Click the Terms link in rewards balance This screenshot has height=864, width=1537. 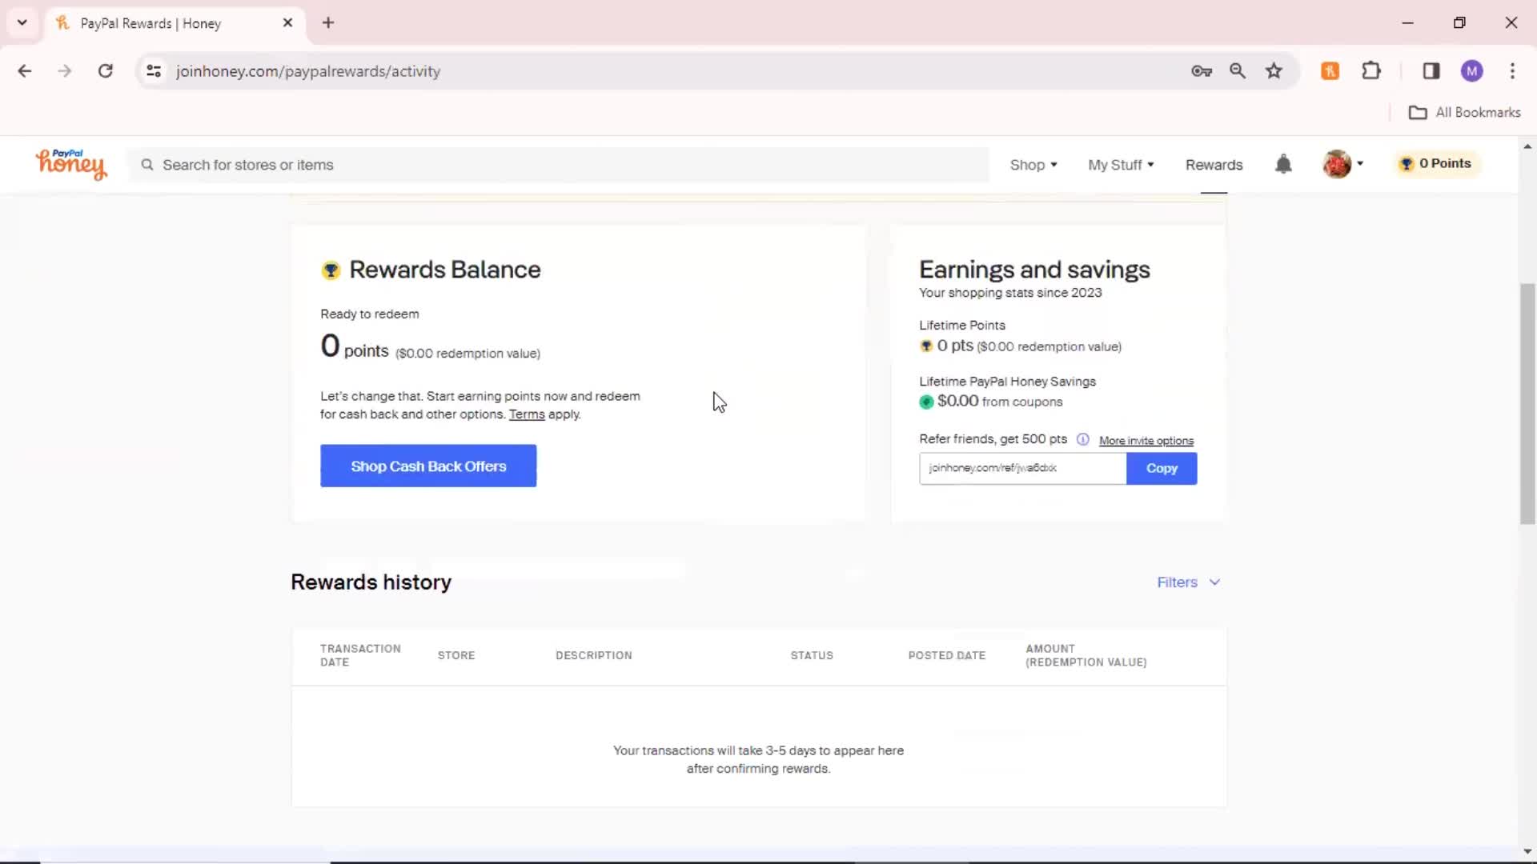click(526, 414)
